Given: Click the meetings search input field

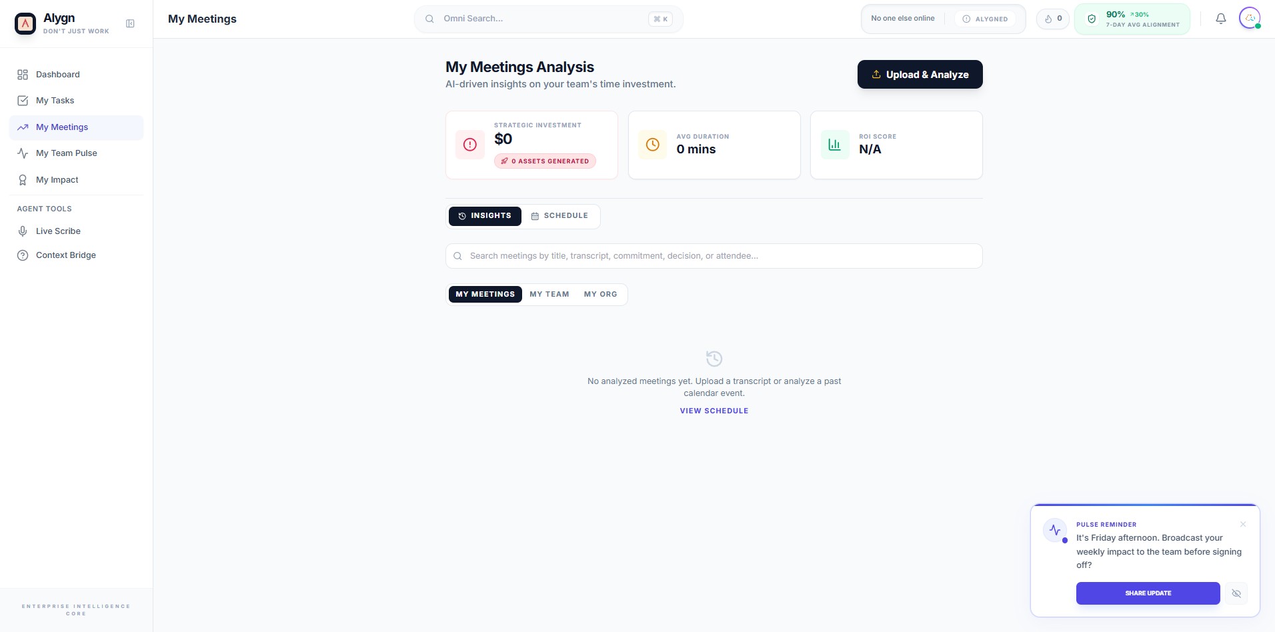Looking at the screenshot, I should (x=714, y=256).
